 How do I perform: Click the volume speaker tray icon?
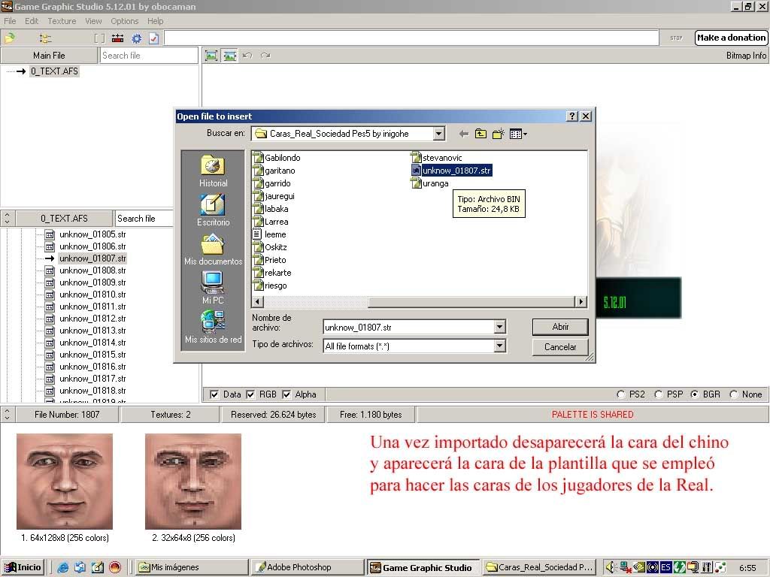(x=609, y=568)
